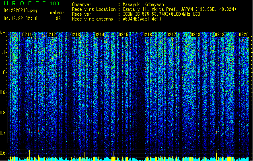253x161 pixels.
Task: Click the 0.8 kHz axis tick label
Action: pyautogui.click(x=4, y=113)
